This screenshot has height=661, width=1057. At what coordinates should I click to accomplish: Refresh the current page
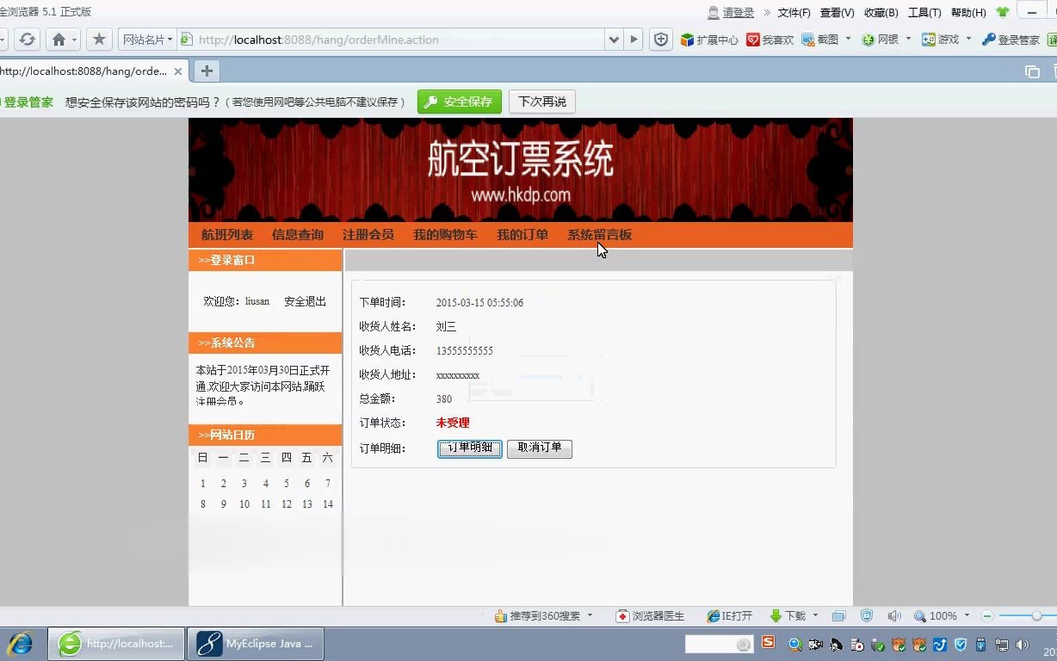click(28, 39)
